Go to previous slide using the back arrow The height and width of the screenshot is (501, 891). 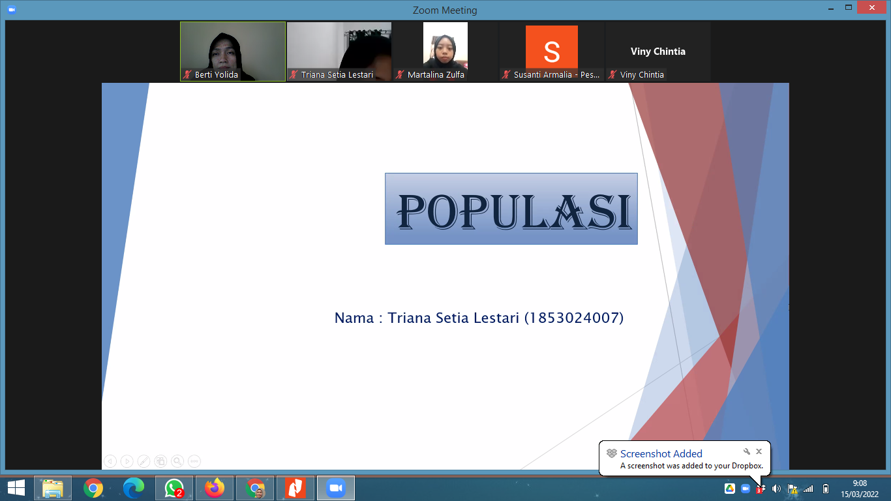point(110,461)
